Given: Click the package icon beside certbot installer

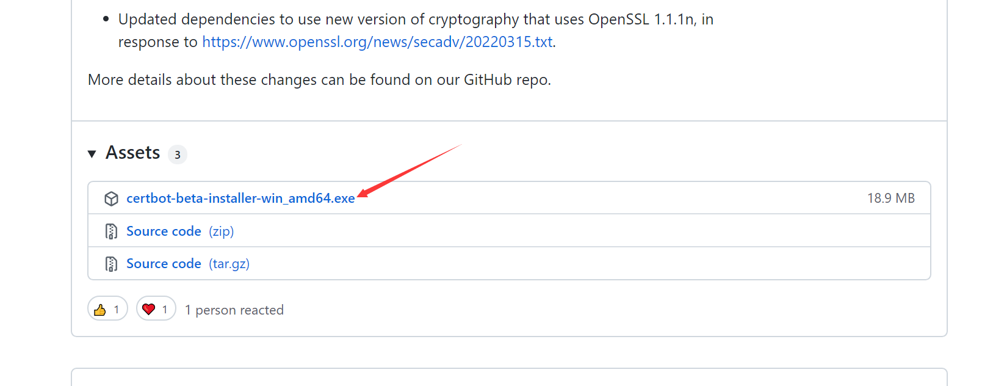Looking at the screenshot, I should 111,198.
